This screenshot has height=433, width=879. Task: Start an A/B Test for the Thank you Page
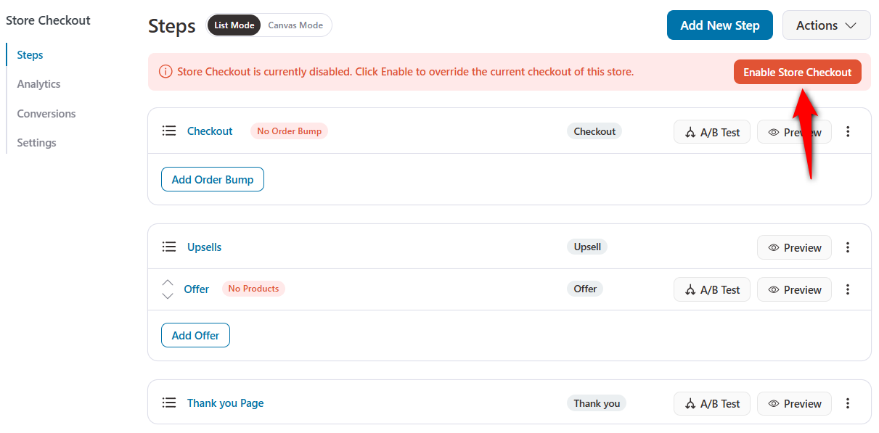pyautogui.click(x=712, y=404)
